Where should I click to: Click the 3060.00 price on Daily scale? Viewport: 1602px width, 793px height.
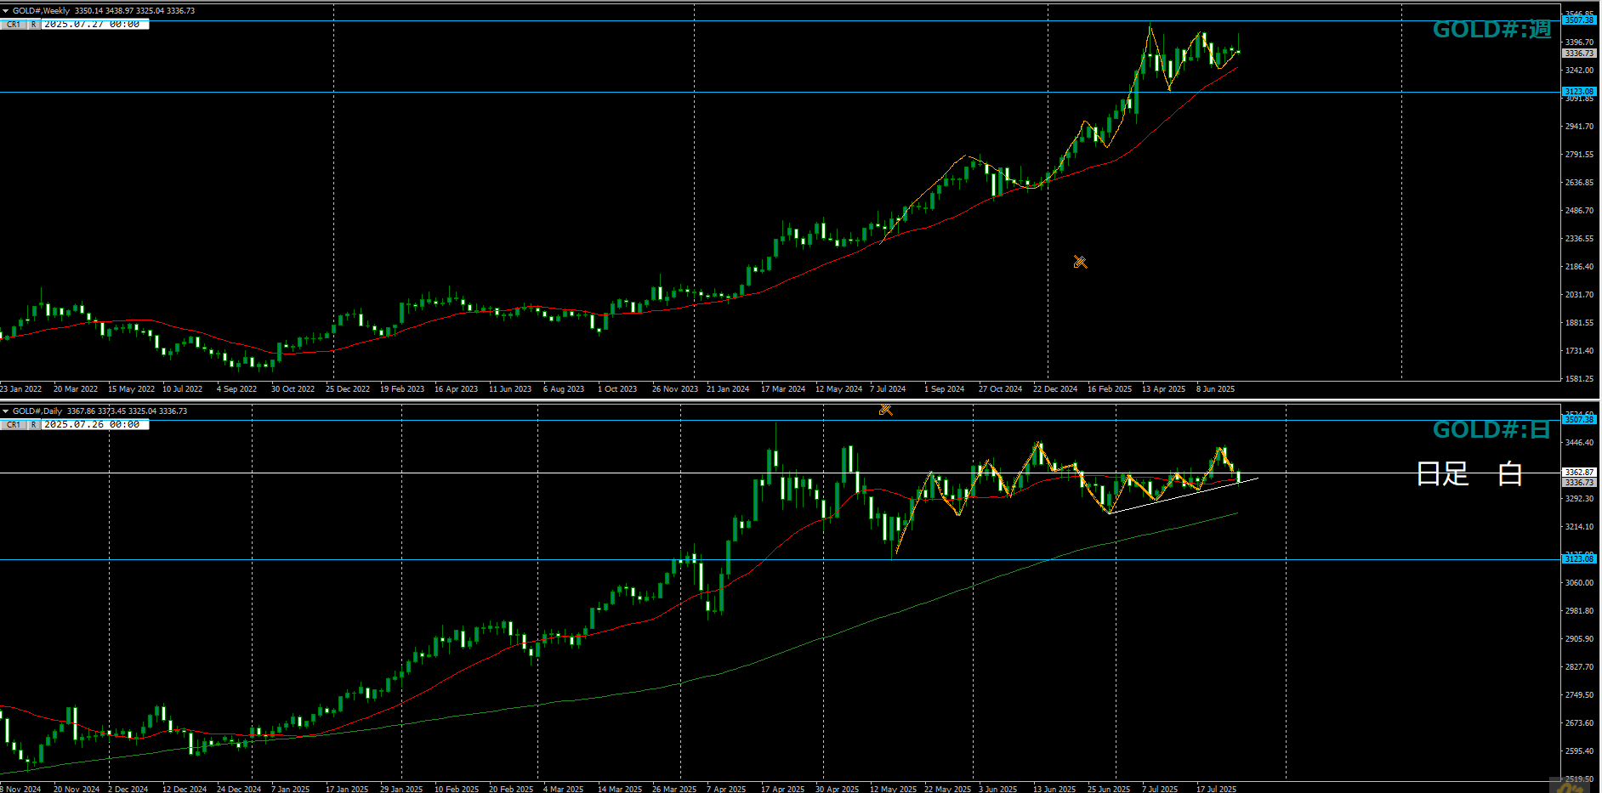point(1579,583)
